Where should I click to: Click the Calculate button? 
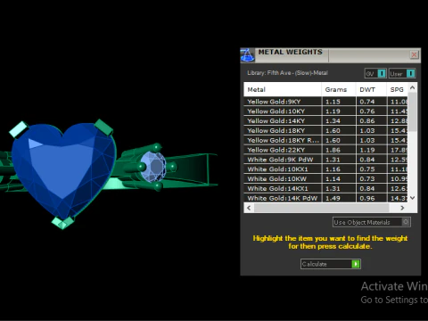(x=331, y=264)
